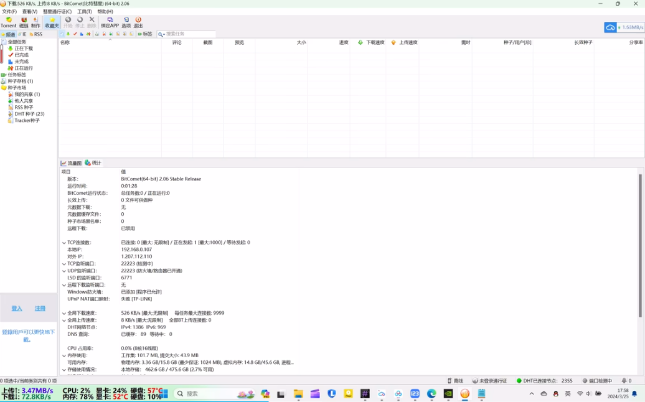645x402 pixels.
Task: Open 他人共享 in sidebar
Action: pyautogui.click(x=21, y=101)
